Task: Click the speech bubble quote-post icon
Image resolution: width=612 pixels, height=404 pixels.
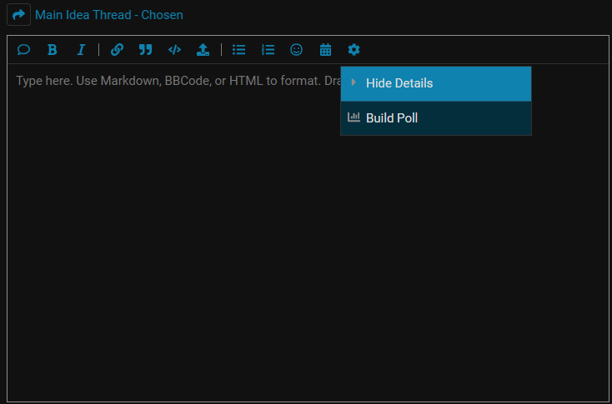Action: click(x=23, y=50)
